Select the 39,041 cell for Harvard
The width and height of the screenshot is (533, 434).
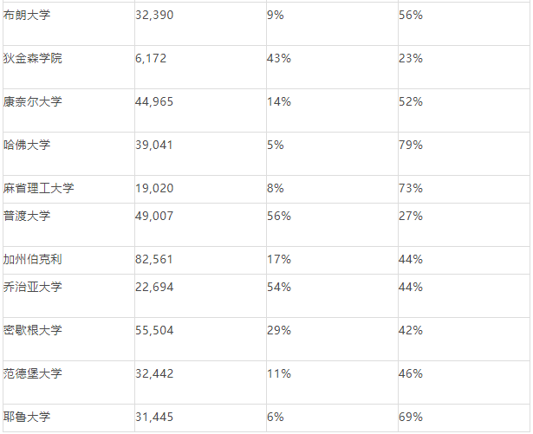pos(155,145)
